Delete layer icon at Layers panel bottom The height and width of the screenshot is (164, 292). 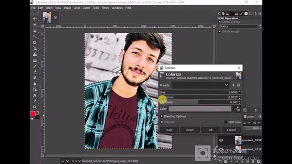point(259,161)
